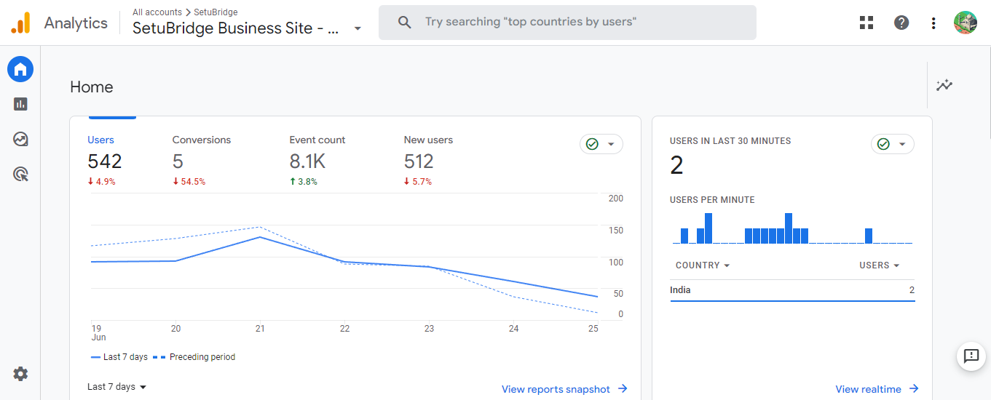Open the Reports icon in sidebar
Screen dimensions: 991x400
click(x=20, y=104)
